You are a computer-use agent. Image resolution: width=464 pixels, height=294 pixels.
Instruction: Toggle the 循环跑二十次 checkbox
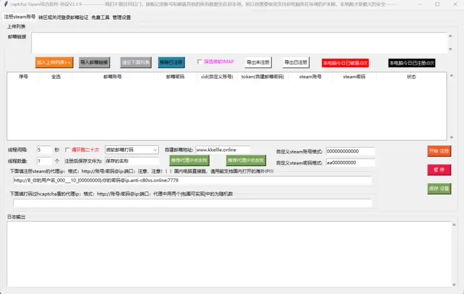click(x=67, y=149)
